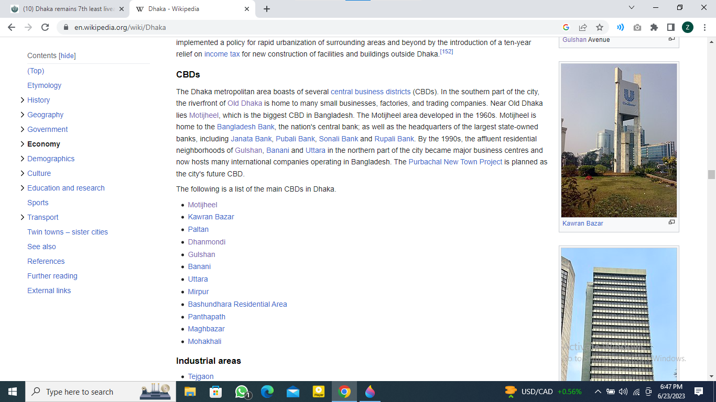Viewport: 716px width, 402px height.
Task: Click the camera screenshot extension icon
Action: [637, 27]
